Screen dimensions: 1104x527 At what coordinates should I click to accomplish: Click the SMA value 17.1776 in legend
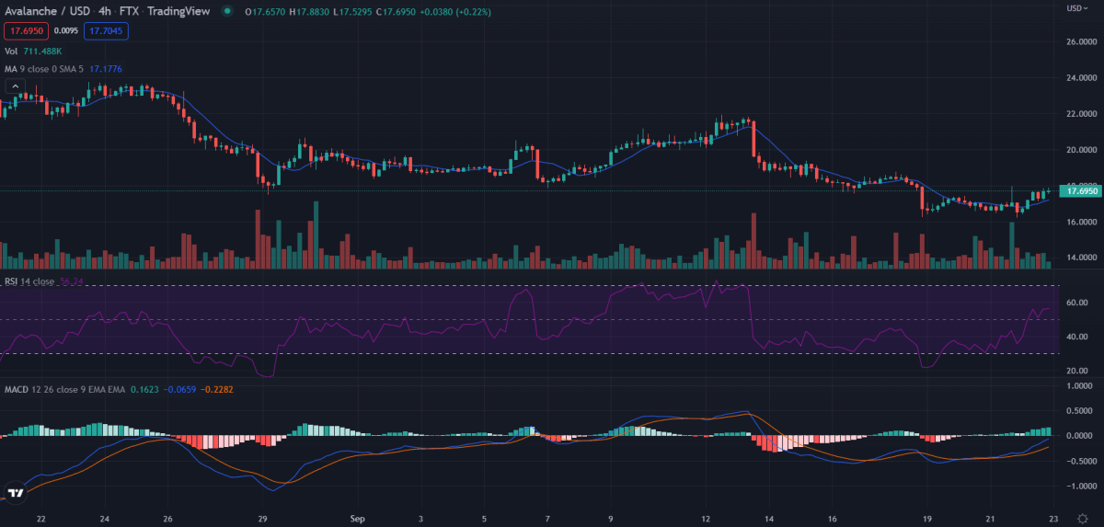click(x=106, y=69)
